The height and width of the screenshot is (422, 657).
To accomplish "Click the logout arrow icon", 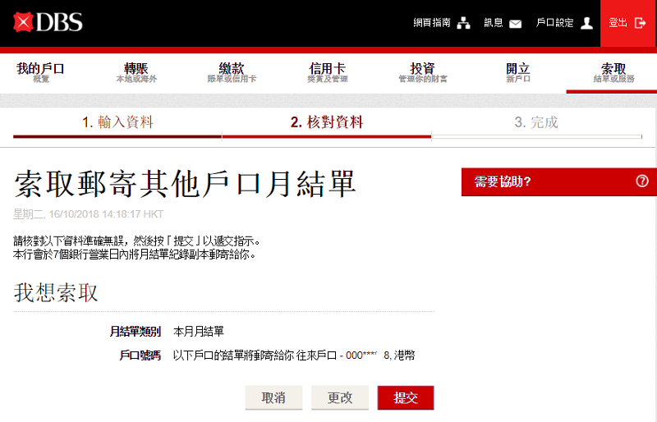I will click(641, 23).
